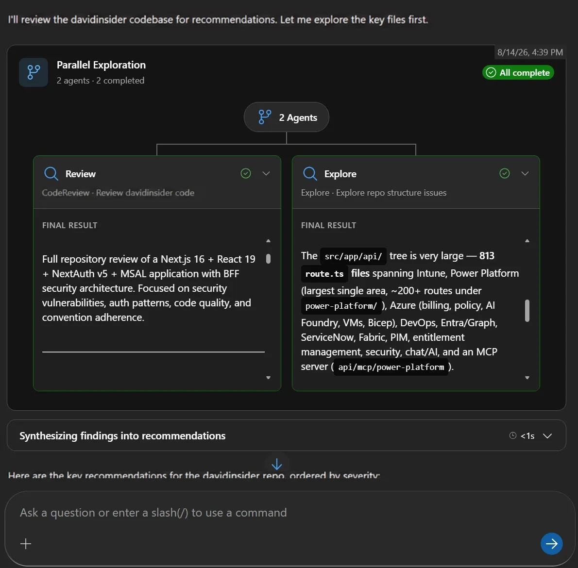Click the Review result scrollbar thumb

click(268, 259)
